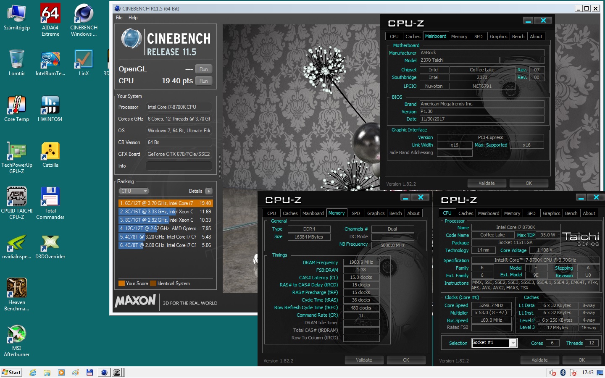Open MSI Afterburner desktop icon
This screenshot has height=378, width=605.
17,340
